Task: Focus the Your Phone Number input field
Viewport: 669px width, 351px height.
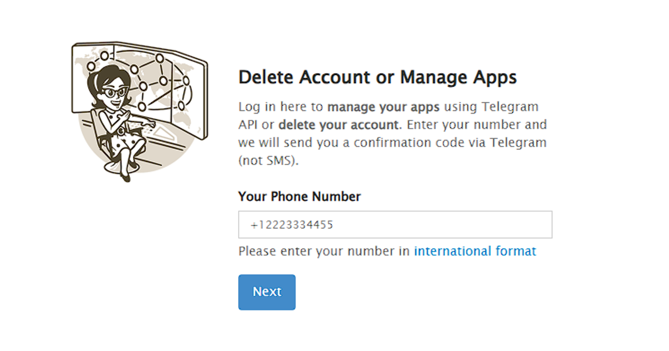Action: tap(395, 225)
